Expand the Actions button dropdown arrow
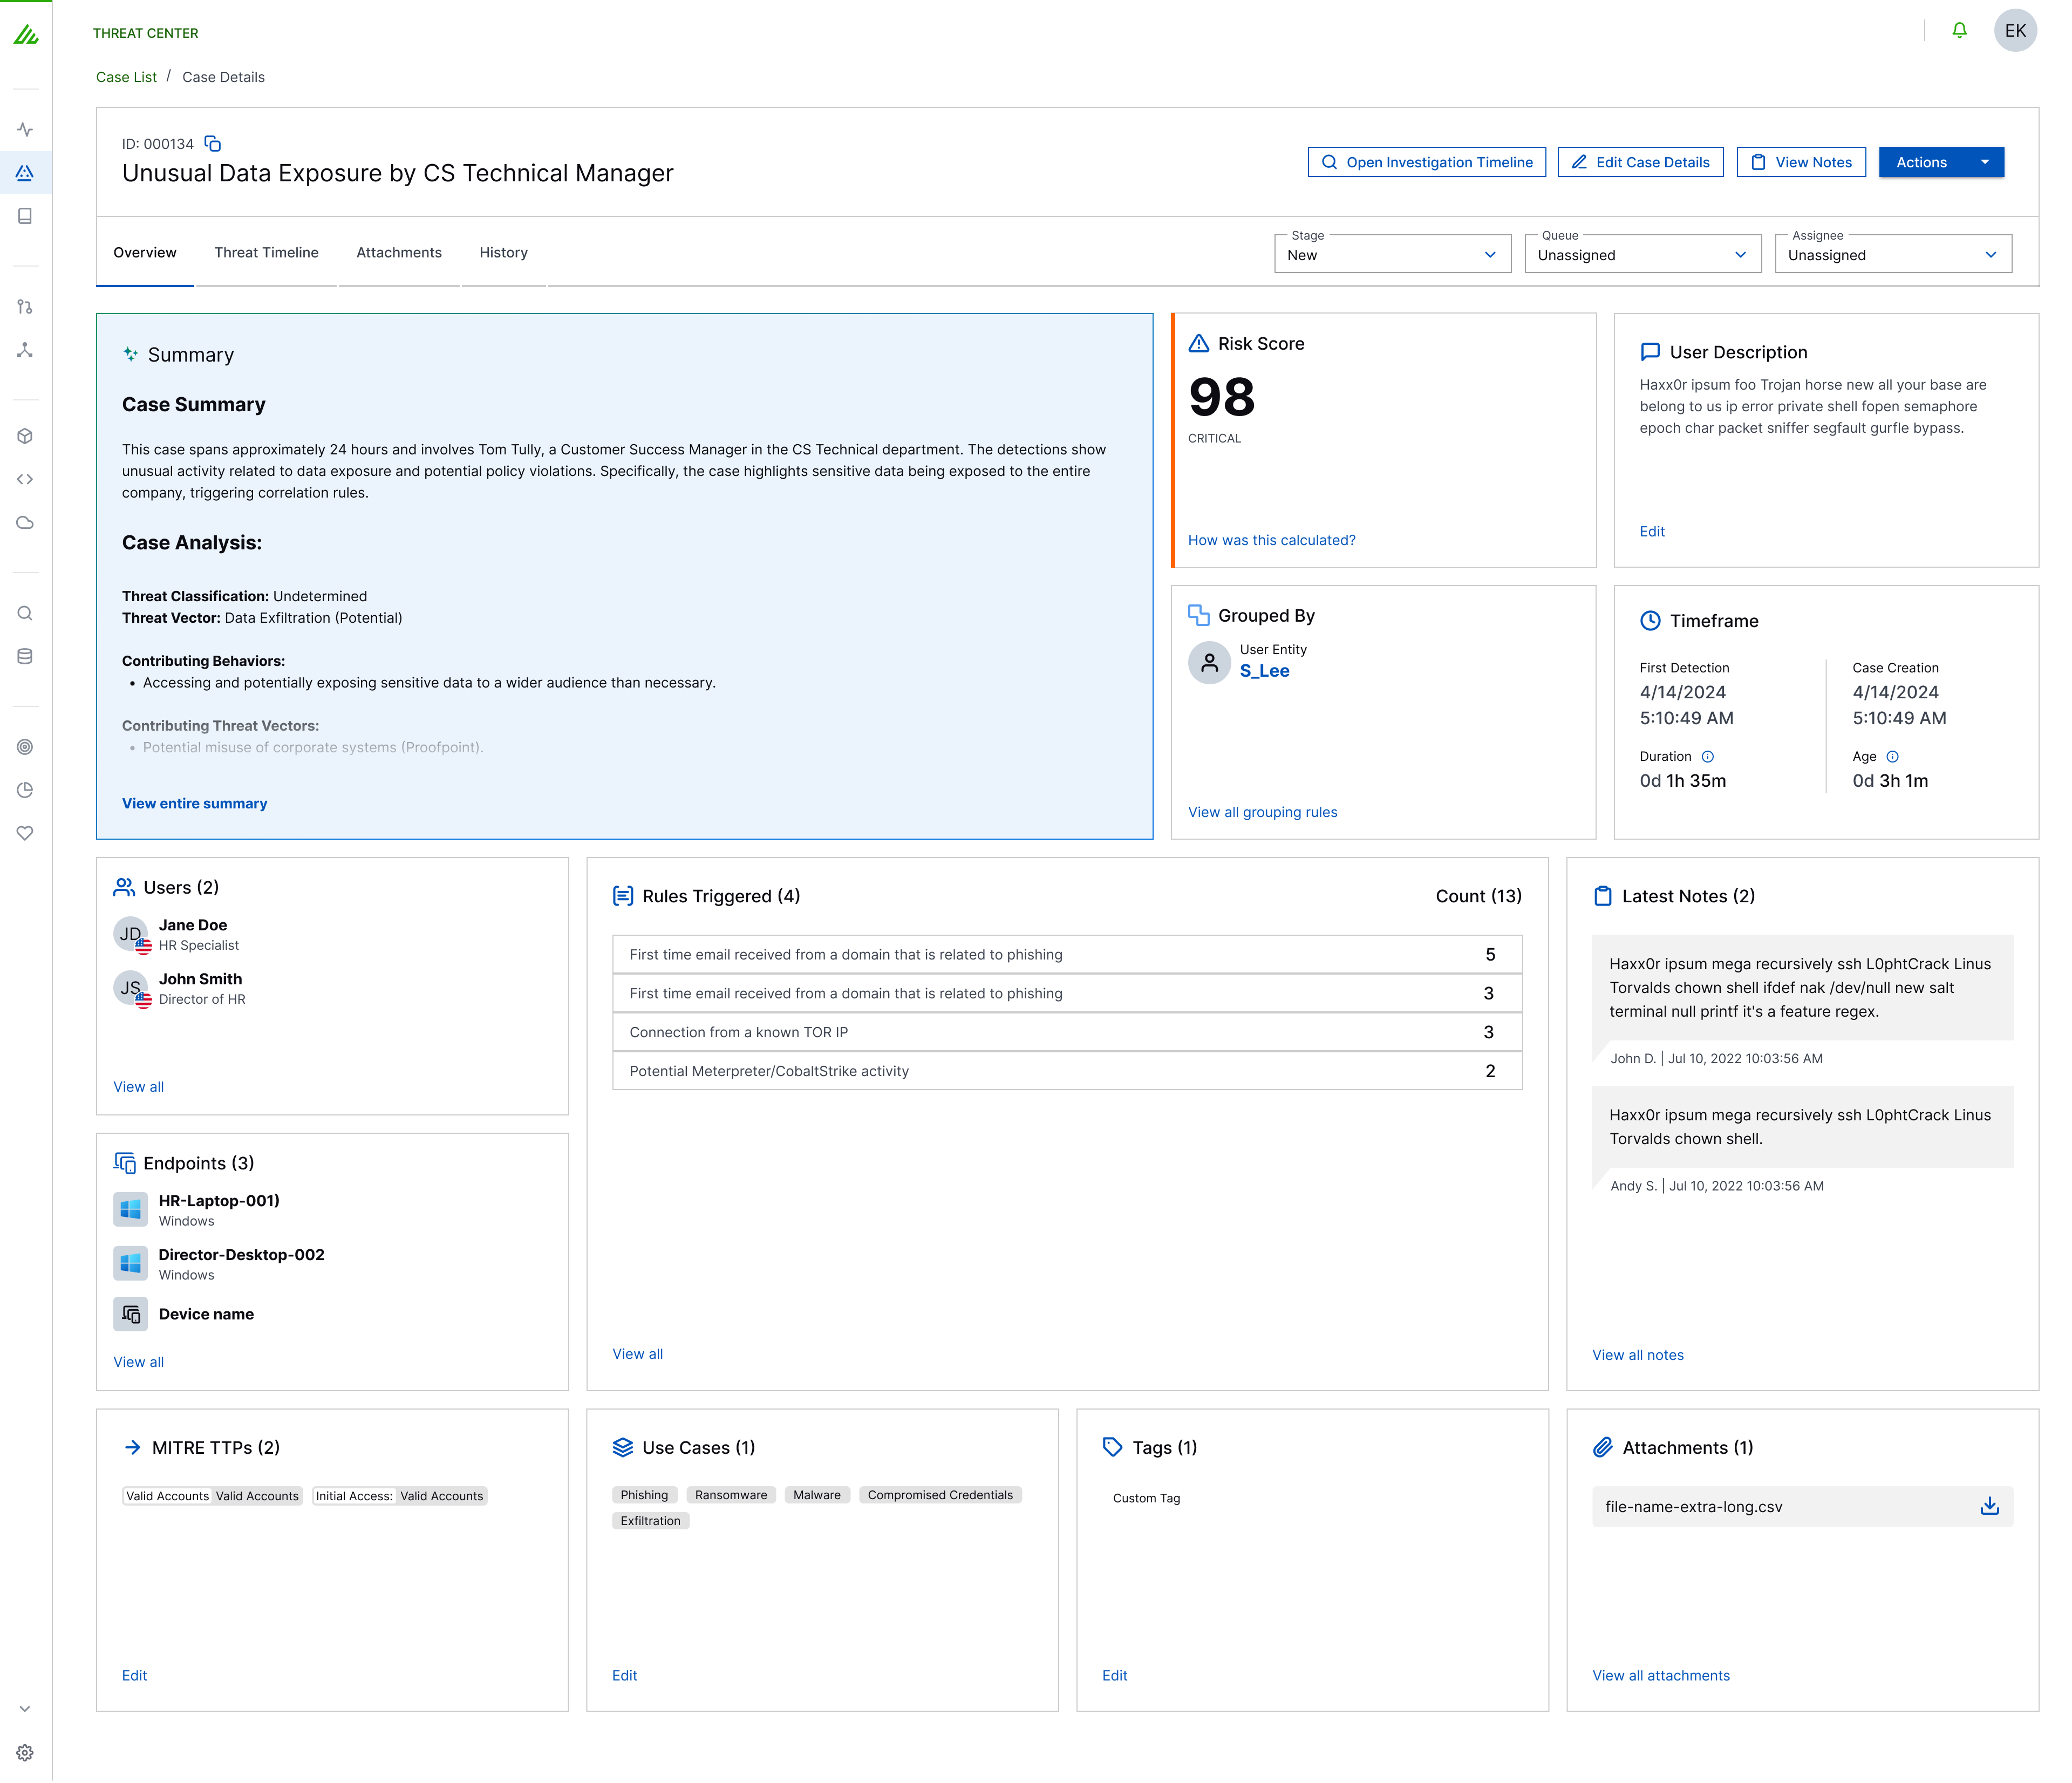2072x1783 pixels. (1986, 162)
